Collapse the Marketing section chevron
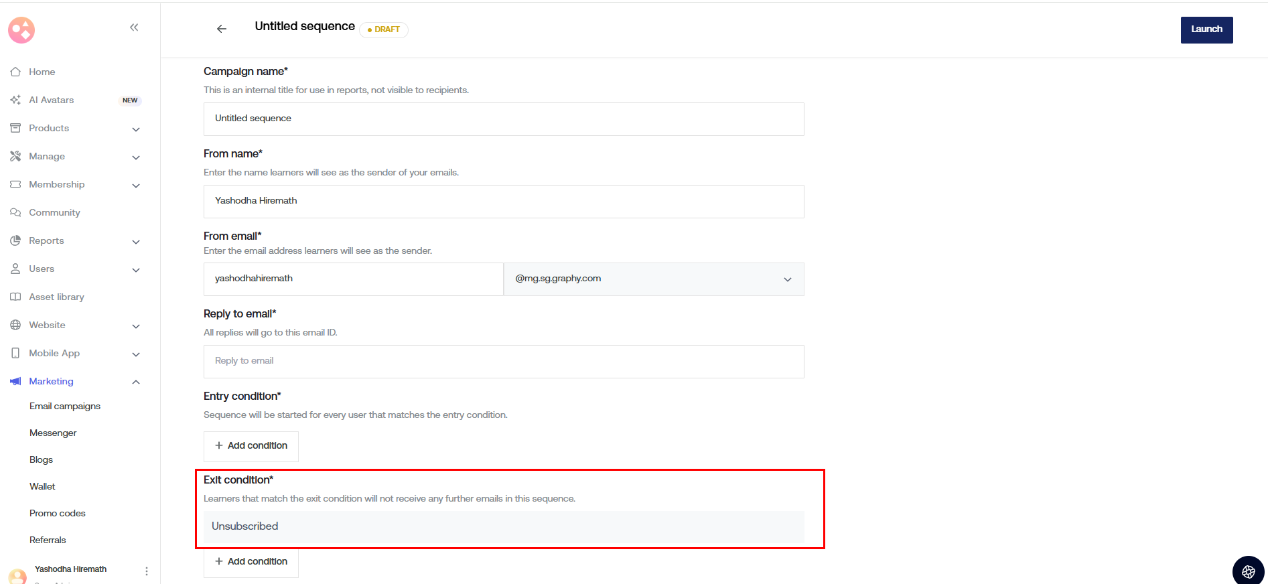This screenshot has height=584, width=1268. click(x=136, y=382)
